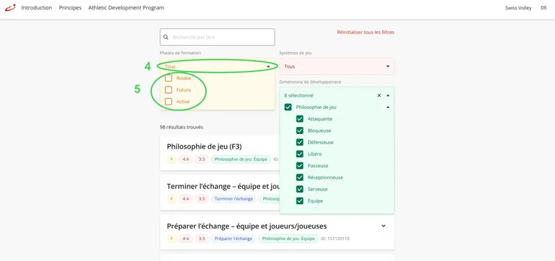555x261 pixels.
Task: Tick the Rookie checkbox
Action: click(169, 79)
